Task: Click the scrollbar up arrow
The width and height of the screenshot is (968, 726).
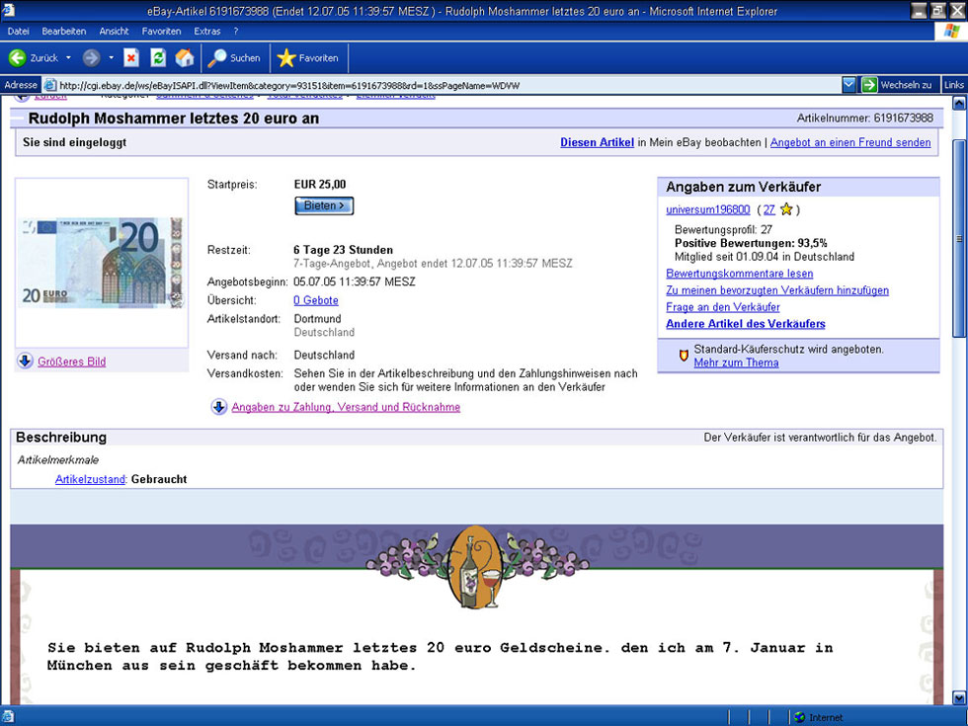Action: click(x=959, y=103)
